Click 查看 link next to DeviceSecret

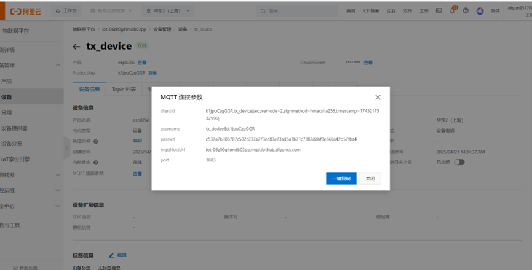[x=368, y=63]
